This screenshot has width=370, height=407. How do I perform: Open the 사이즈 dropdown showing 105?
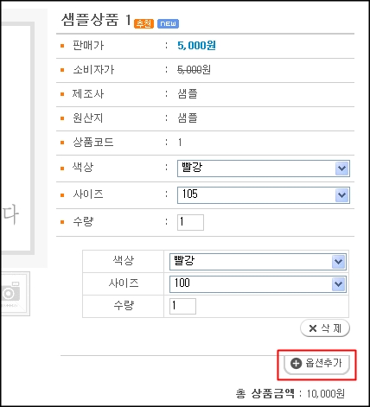point(264,195)
